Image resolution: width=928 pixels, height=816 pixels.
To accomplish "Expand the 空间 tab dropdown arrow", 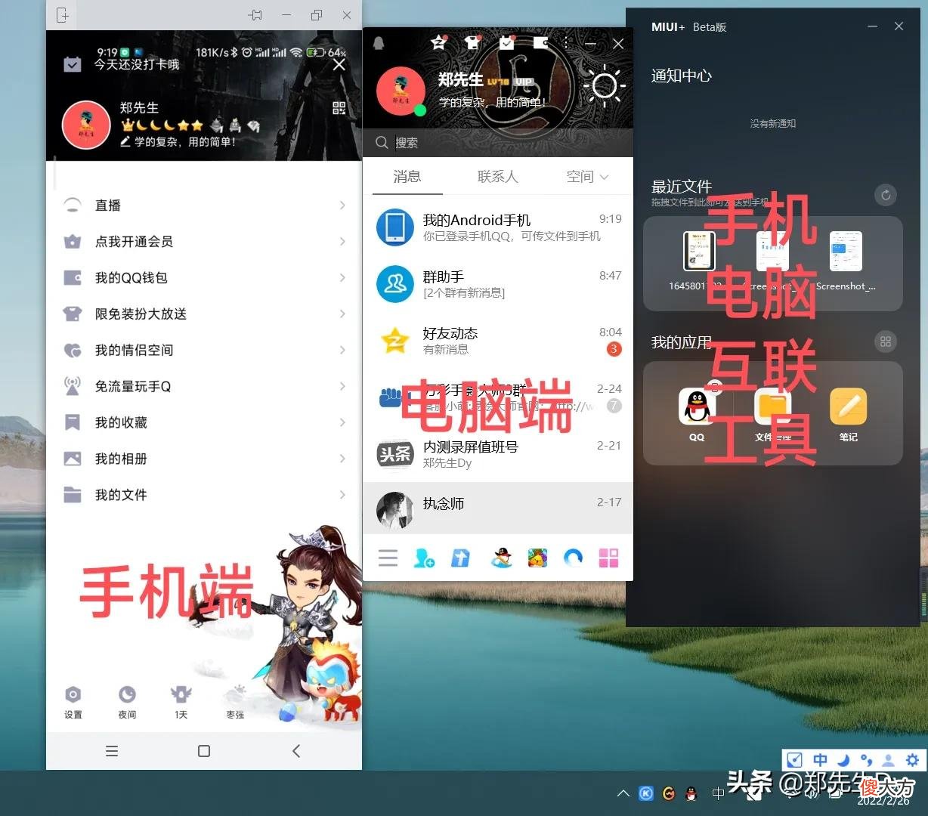I will click(605, 177).
